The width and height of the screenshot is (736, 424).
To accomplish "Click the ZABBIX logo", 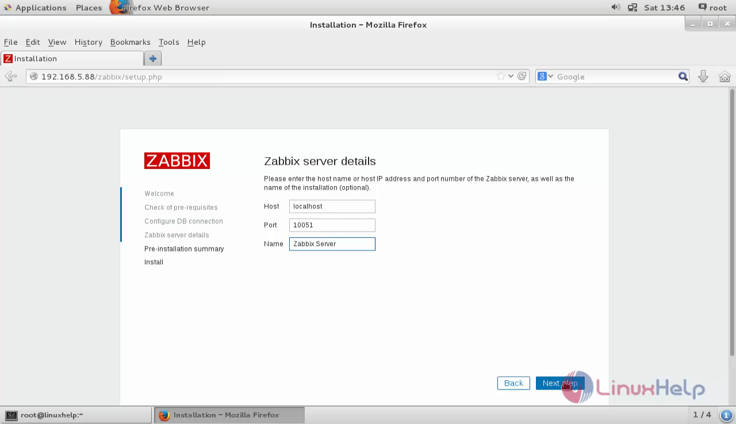I will coord(177,160).
